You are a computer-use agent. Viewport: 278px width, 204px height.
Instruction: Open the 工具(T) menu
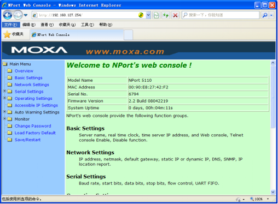[88, 25]
